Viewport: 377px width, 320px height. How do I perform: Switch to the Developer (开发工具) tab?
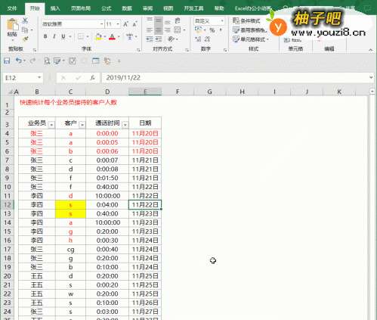pyautogui.click(x=193, y=8)
